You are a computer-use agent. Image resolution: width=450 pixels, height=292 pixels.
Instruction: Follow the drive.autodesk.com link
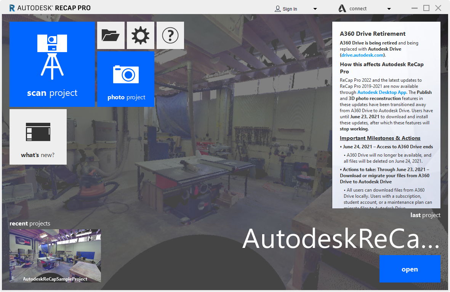[x=362, y=55]
